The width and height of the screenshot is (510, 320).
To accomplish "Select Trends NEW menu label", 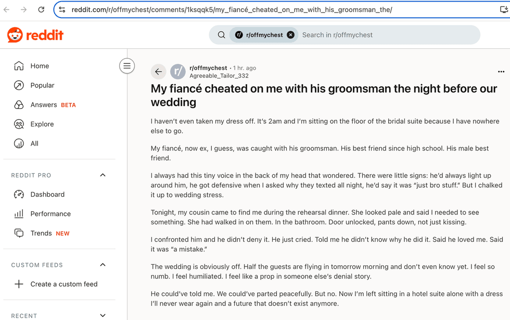I will coord(50,233).
